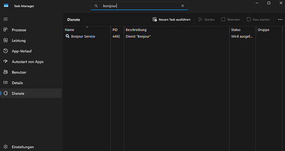
Task: Open the three-dot more options menu
Action: [280, 19]
